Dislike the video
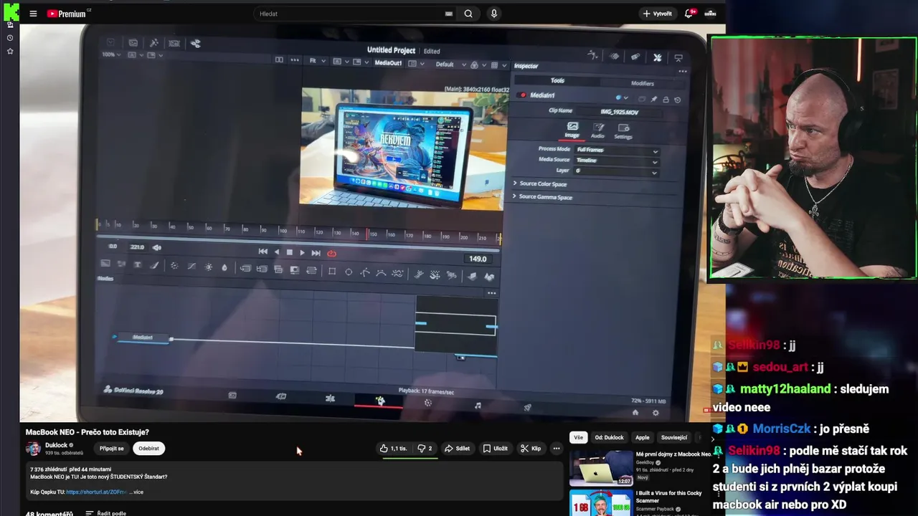Viewport: 918px width, 516px height. click(x=425, y=449)
